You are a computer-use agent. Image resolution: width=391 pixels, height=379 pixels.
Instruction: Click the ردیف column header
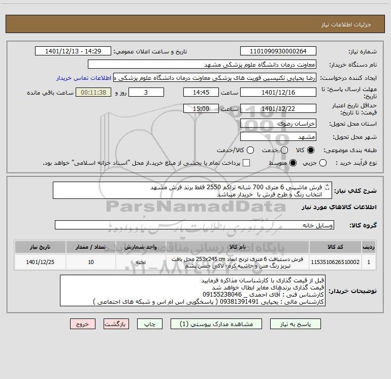tap(369, 247)
